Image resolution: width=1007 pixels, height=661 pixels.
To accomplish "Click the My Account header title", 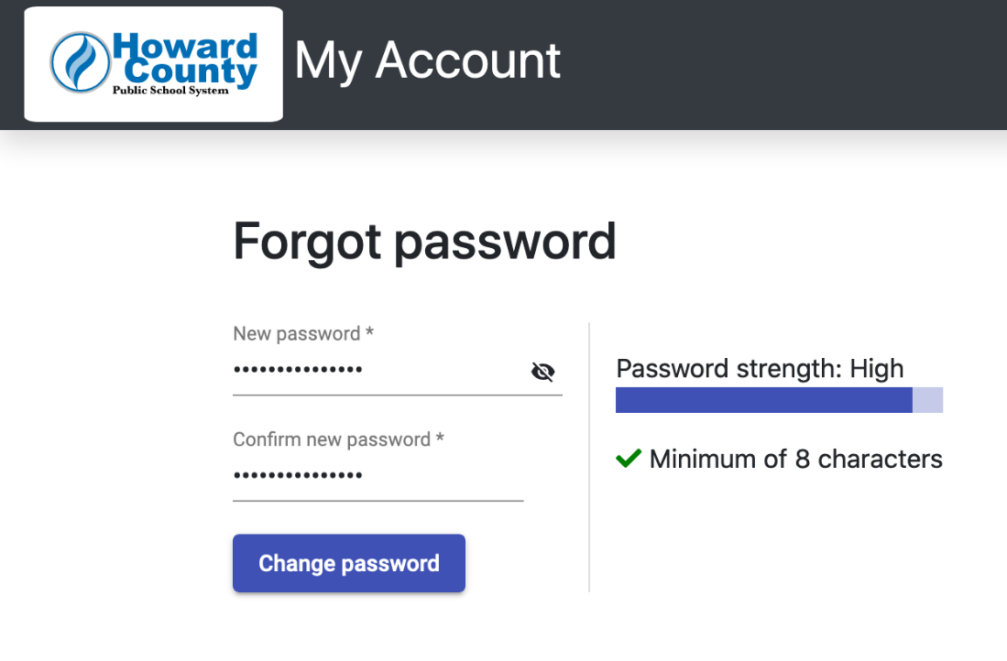I will coord(427,61).
